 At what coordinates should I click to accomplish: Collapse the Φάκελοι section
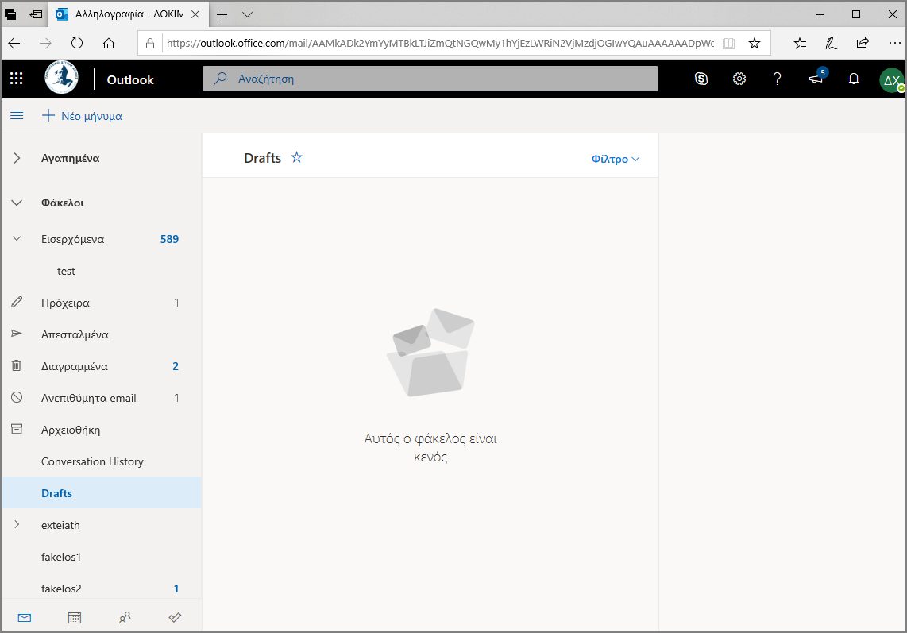(x=17, y=203)
